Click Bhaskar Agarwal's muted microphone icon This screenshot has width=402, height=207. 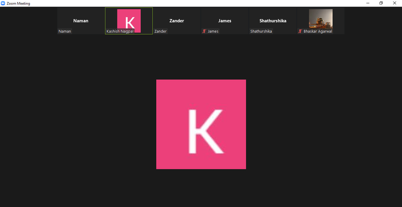click(x=300, y=31)
